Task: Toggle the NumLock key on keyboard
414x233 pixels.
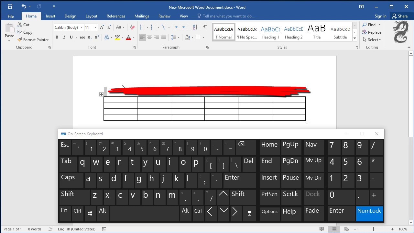Action: [369, 213]
